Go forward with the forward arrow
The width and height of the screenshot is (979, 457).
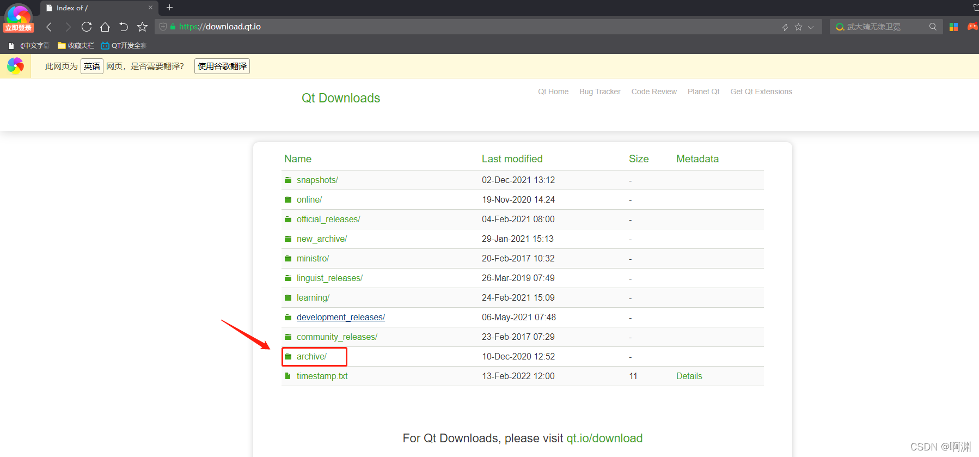(68, 27)
